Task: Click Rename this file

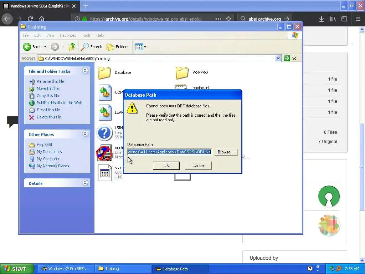Action: point(50,81)
